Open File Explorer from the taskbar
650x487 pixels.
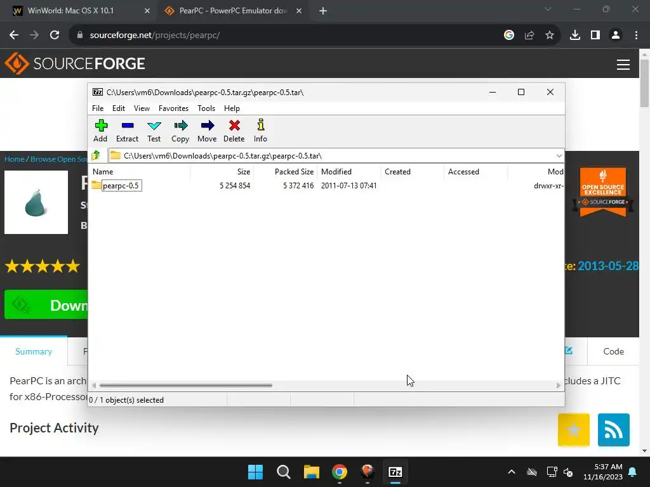311,472
